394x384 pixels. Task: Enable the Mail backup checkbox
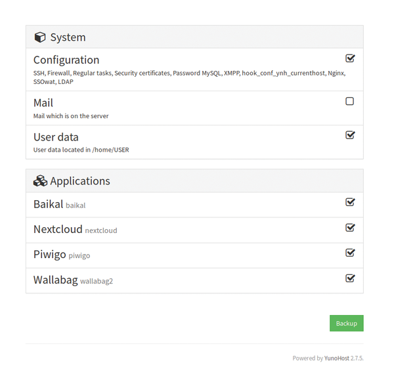349,101
